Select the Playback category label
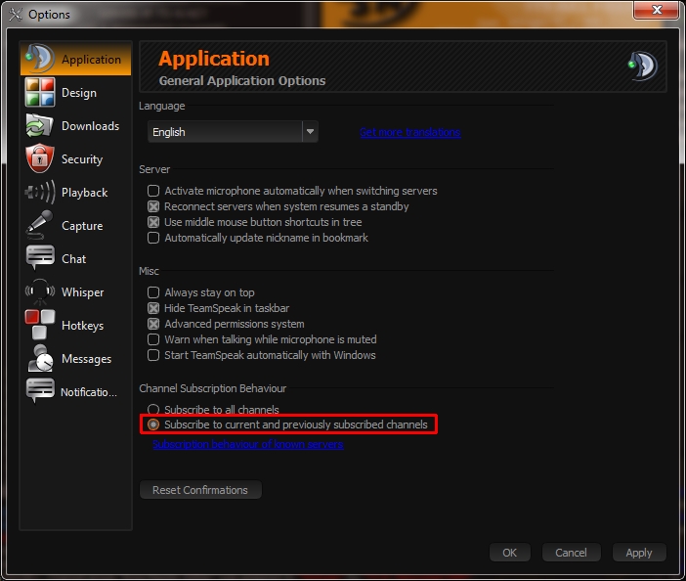Viewport: 686px width, 581px height. click(x=84, y=193)
